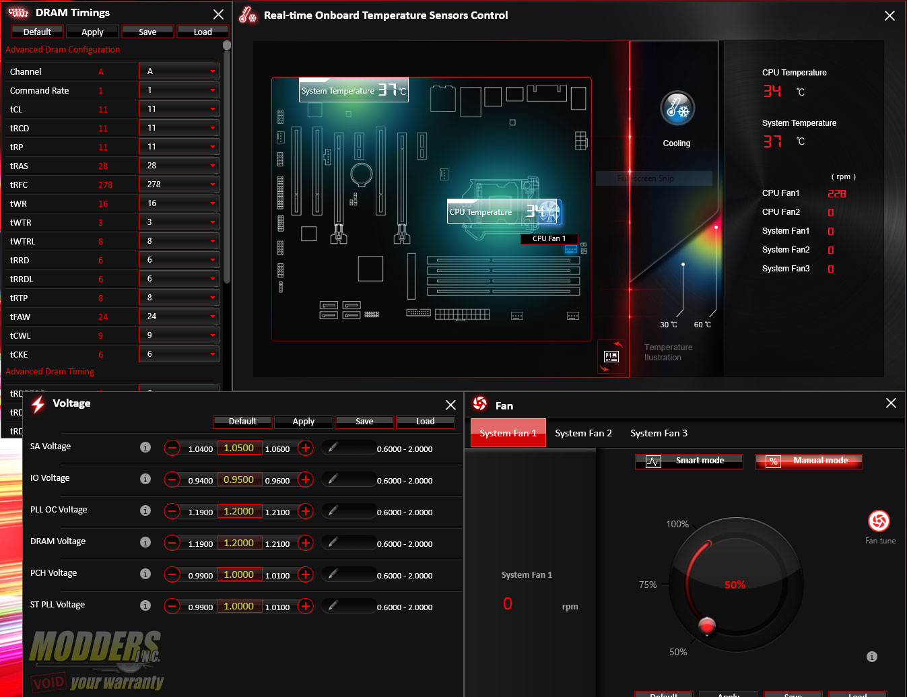Switch fan control to Smart mode
907x697 pixels.
tap(689, 461)
